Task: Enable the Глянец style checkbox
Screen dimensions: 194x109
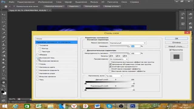Action: click(x=38, y=64)
